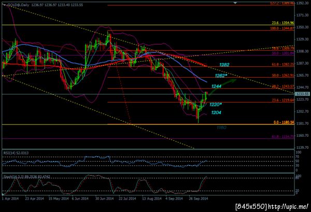This screenshot has width=311, height=212.
Task: Click the Stoch(14,3,3) indicator label
Action: coord(26,177)
